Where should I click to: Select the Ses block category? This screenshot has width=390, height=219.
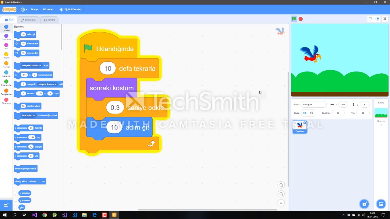pos(6,46)
